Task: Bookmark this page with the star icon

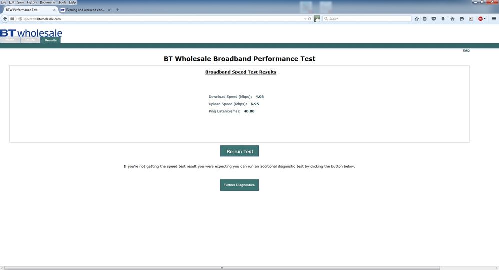Action: [x=417, y=19]
